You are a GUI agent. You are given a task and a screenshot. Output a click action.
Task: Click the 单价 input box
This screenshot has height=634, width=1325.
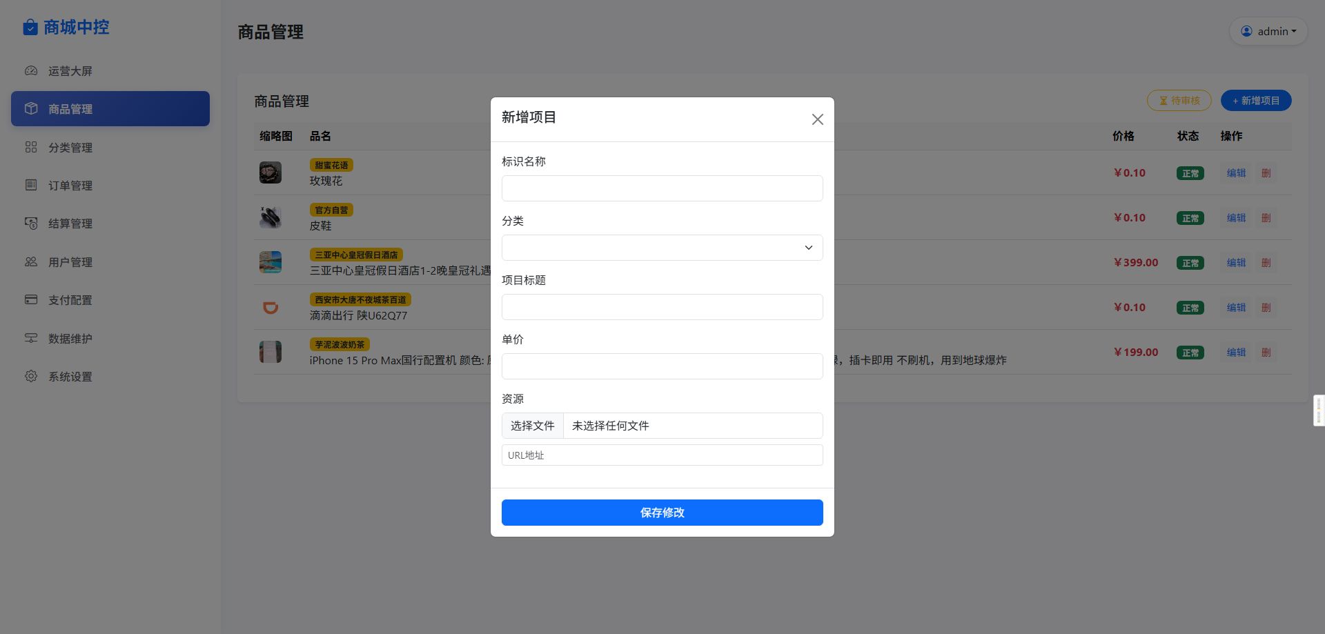(x=662, y=366)
